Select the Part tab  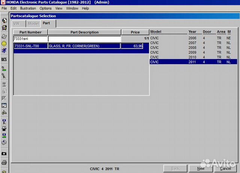coord(48,23)
